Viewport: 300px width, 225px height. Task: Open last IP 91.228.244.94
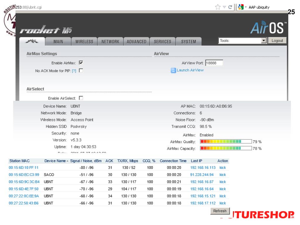(202, 175)
